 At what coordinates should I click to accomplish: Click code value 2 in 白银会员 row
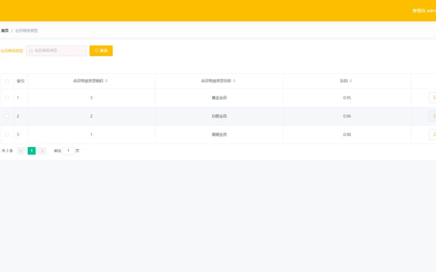tap(91, 116)
